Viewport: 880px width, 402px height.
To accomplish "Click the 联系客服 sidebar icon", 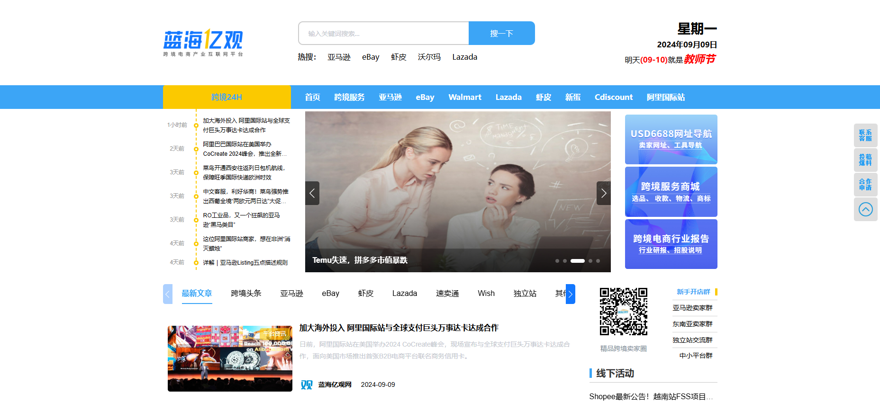I will (865, 135).
